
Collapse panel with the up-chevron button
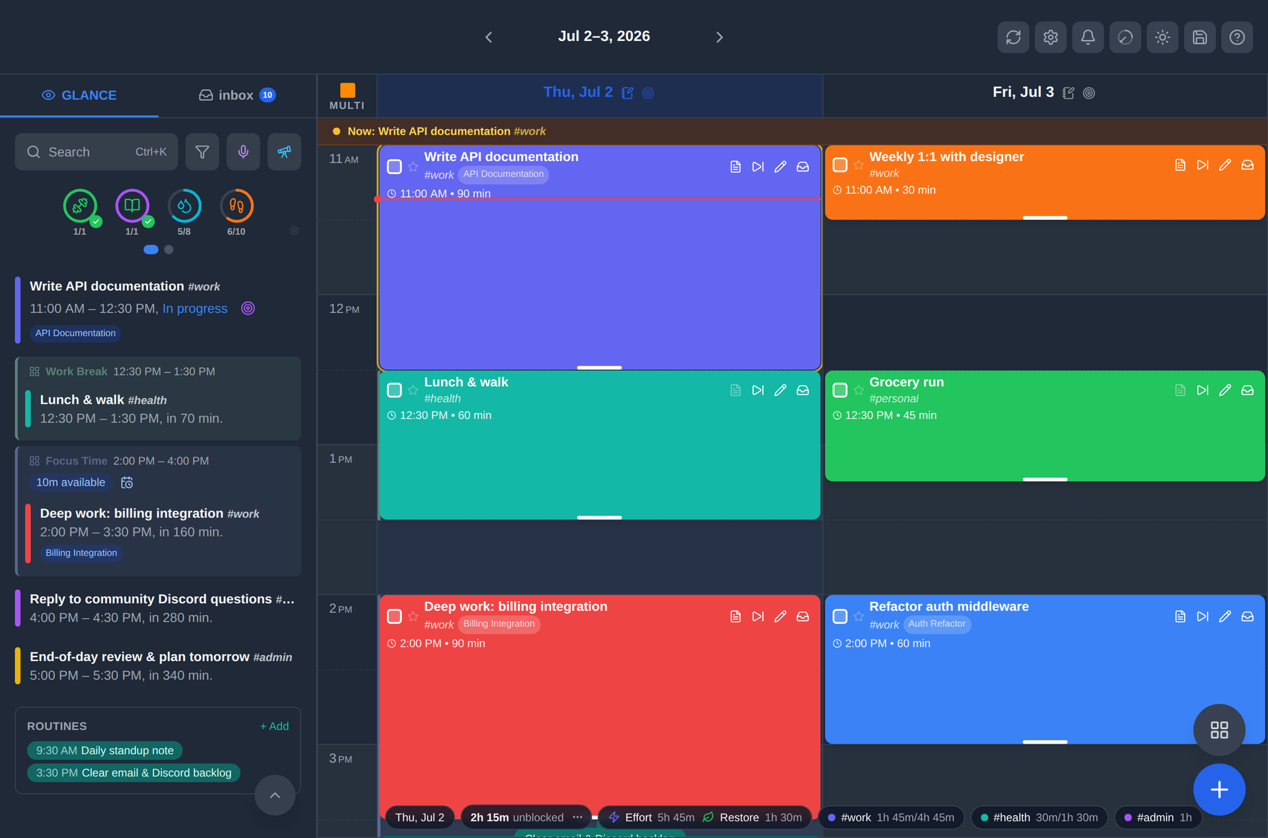tap(275, 795)
